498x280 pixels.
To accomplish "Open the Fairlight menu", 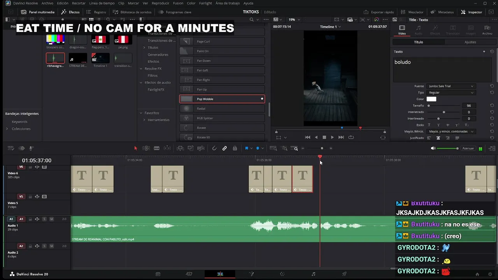I will click(x=205, y=3).
